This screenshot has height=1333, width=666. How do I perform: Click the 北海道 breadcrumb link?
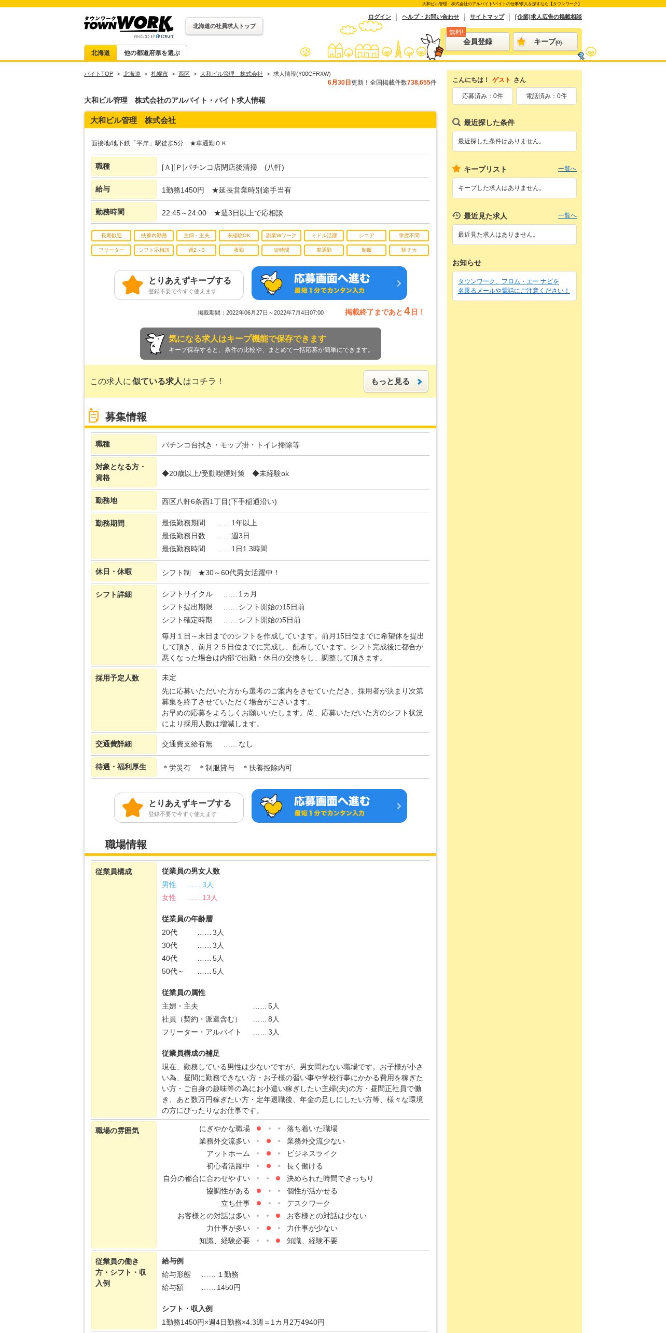pos(132,74)
